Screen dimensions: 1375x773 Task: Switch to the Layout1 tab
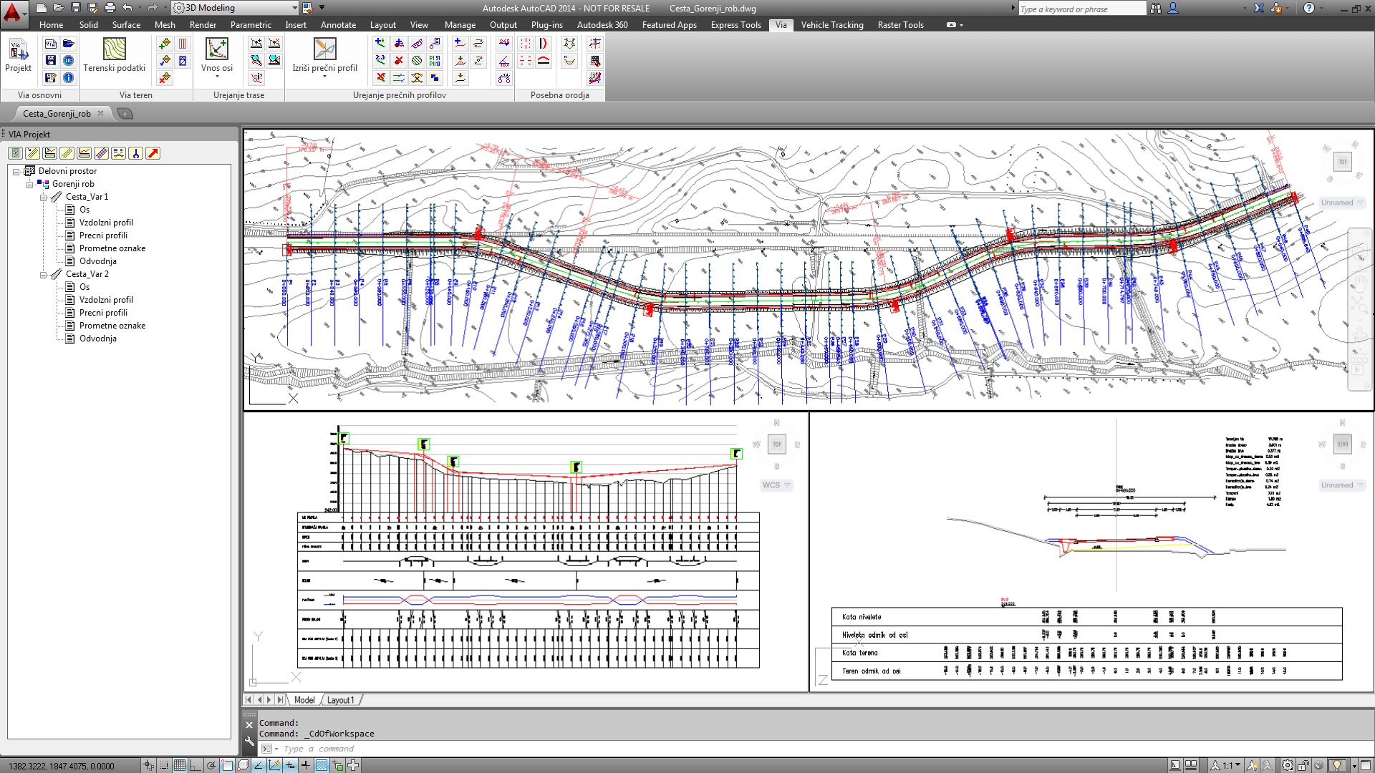[x=340, y=700]
